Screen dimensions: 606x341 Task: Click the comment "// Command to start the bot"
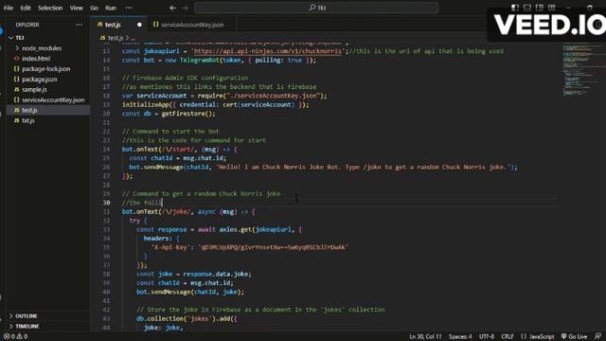point(170,132)
